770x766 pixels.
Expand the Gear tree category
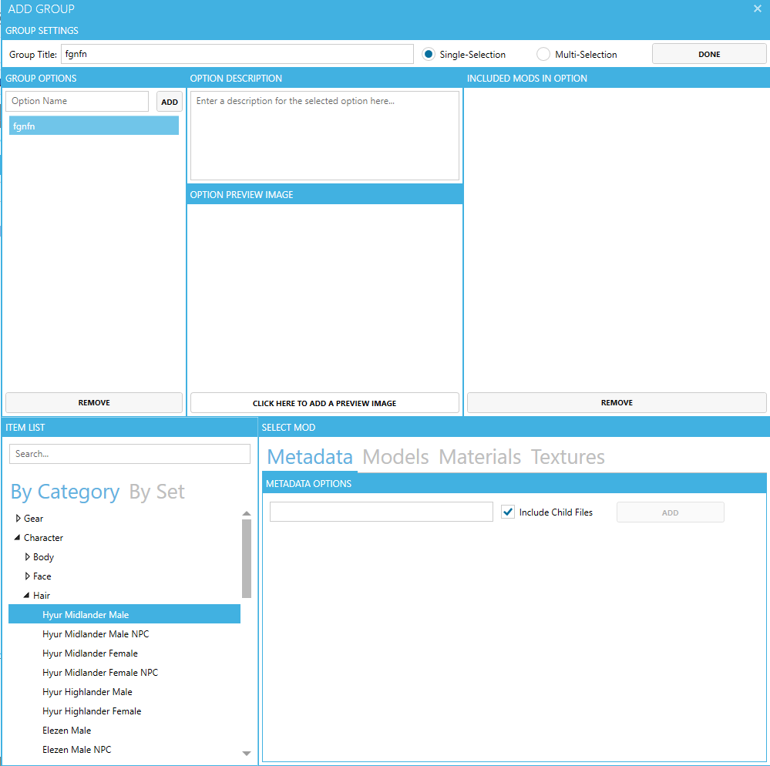click(x=18, y=518)
